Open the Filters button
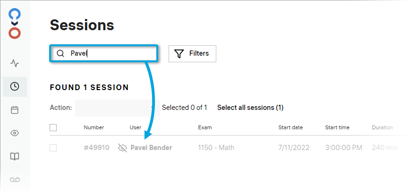Viewport: 408px width, 192px height. tap(192, 54)
